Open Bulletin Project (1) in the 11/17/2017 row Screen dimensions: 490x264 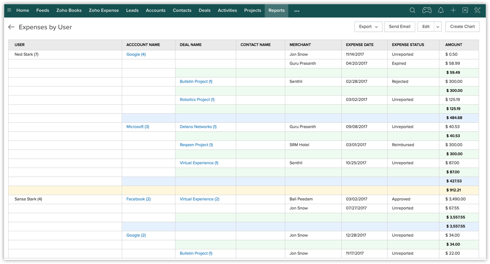(x=196, y=254)
